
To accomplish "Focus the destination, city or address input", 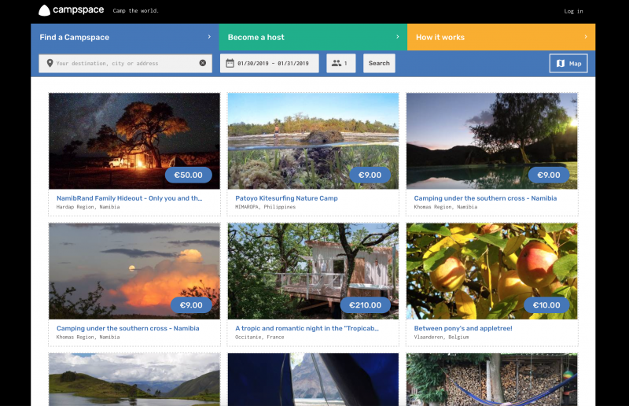I will 125,64.
